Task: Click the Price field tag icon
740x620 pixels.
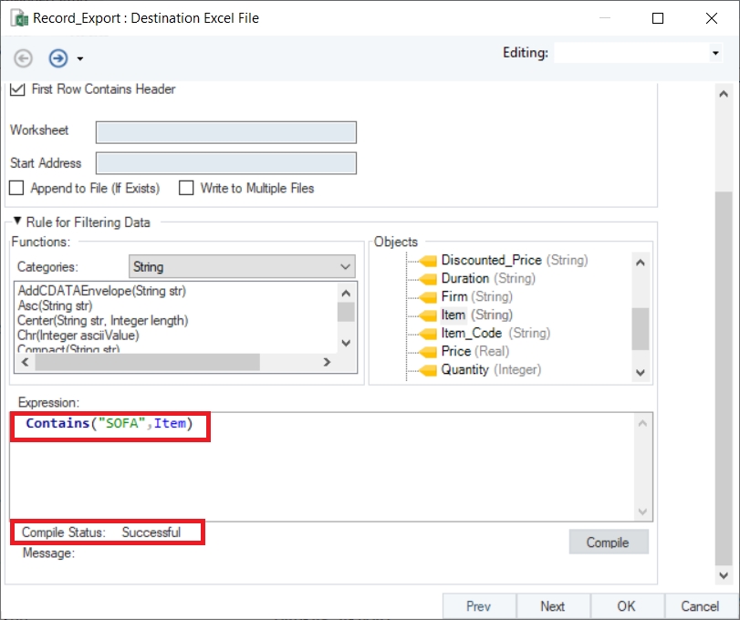Action: pyautogui.click(x=427, y=352)
